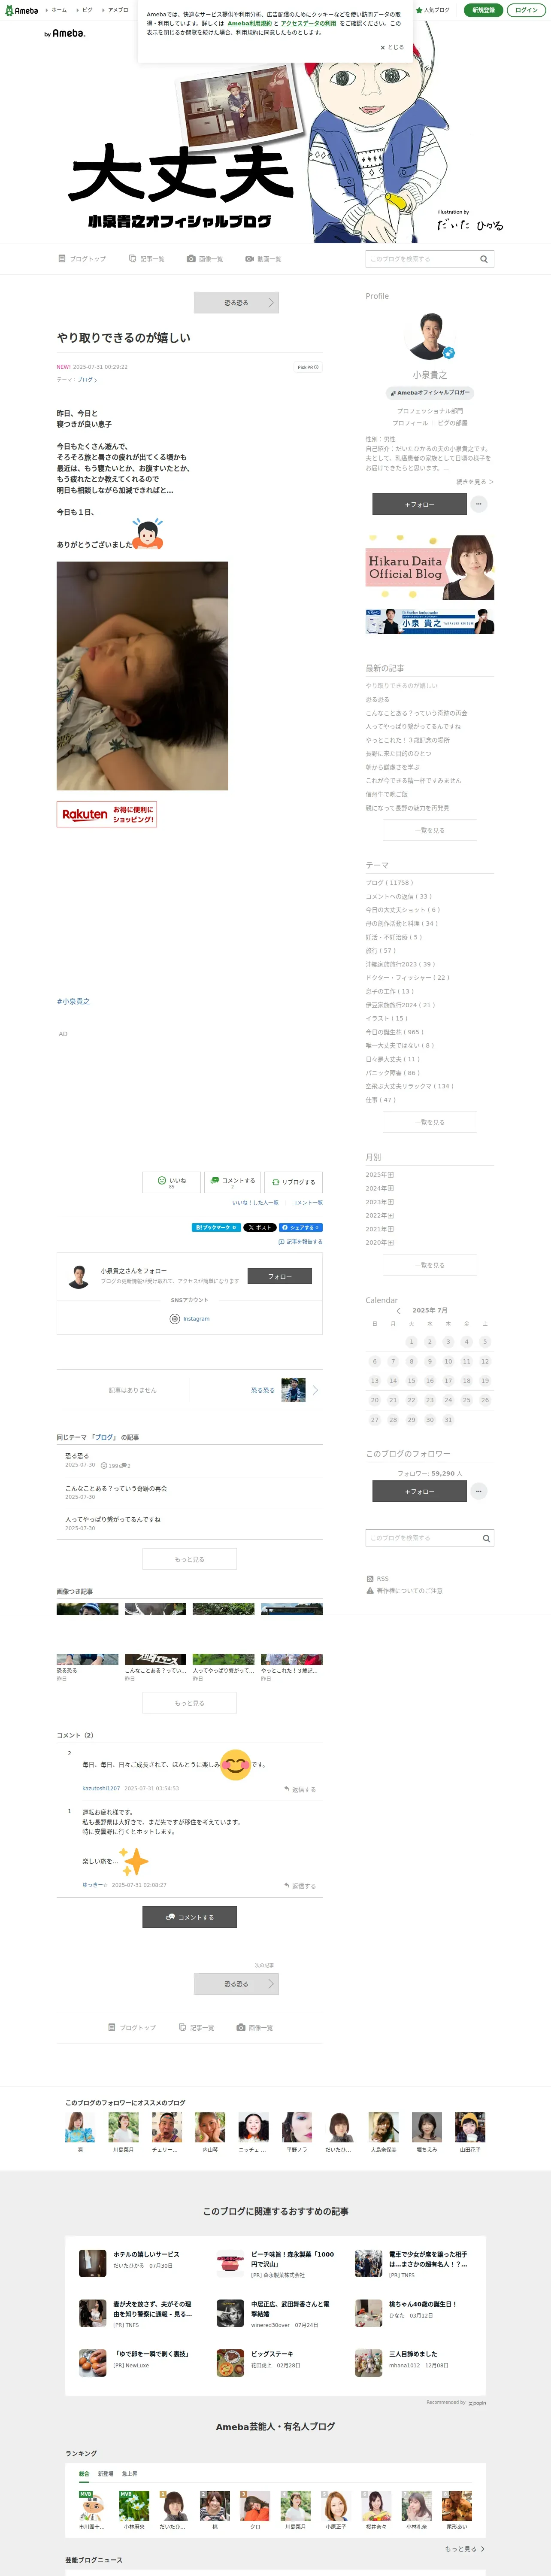Viewport: 551px width, 2576px height.
Task: Share via はてなブックマーク button
Action: [x=216, y=1227]
